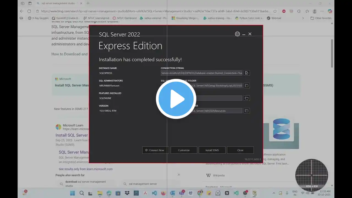The height and width of the screenshot is (198, 352).
Task: Open the xaltius-external bookmark
Action: point(154,18)
